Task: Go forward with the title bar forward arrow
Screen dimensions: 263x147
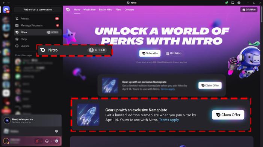Action: 8,3
